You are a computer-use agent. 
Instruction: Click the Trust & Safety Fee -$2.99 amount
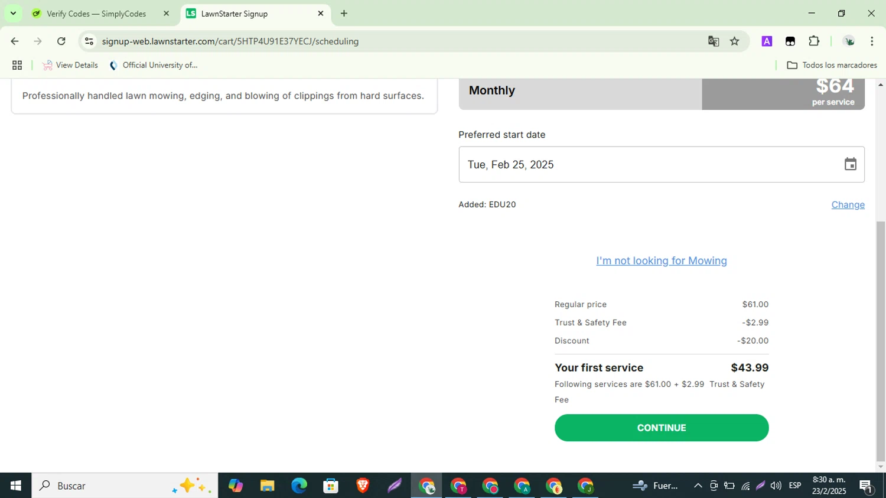pyautogui.click(x=755, y=323)
